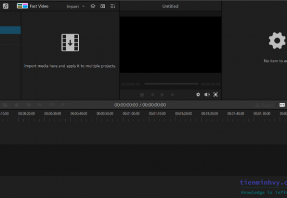Jump to 00:00:40:00 on timeline ruler

(x=79, y=114)
